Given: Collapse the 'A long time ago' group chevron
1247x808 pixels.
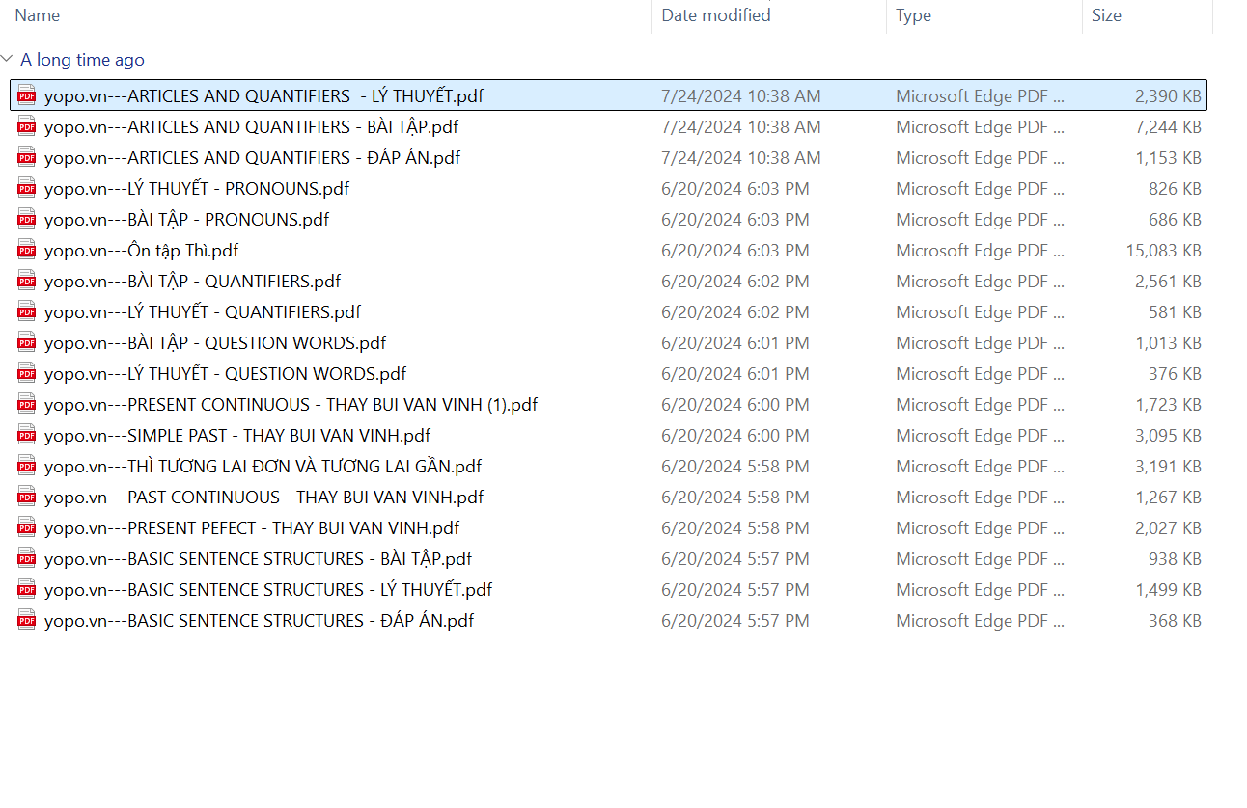Looking at the screenshot, I should click(9, 59).
